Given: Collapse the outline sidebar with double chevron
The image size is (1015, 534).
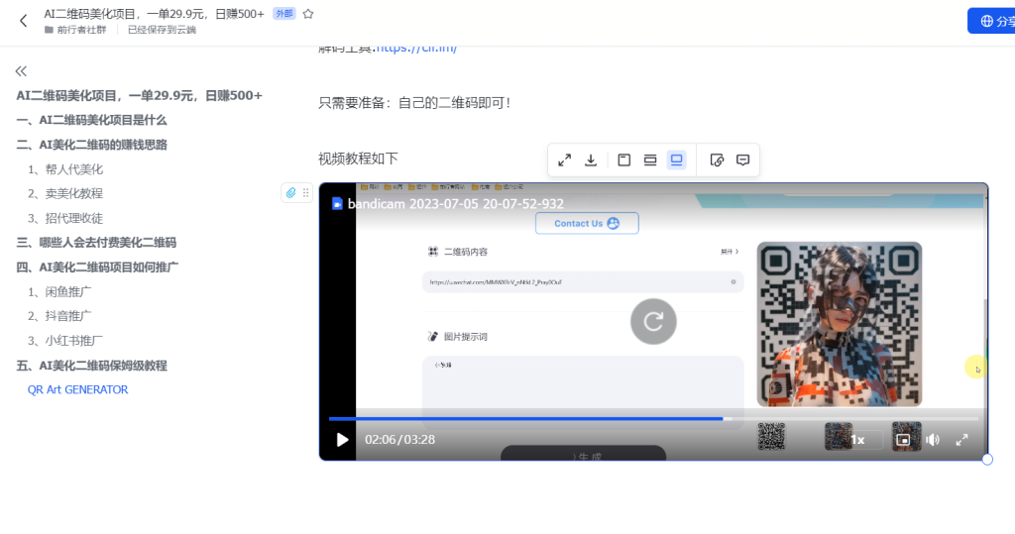Looking at the screenshot, I should click(21, 71).
